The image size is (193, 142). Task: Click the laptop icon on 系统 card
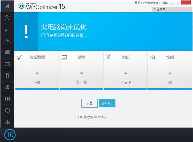click(x=64, y=57)
